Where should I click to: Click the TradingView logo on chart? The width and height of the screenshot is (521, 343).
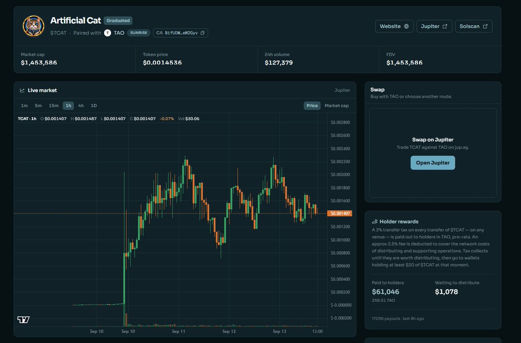23,320
